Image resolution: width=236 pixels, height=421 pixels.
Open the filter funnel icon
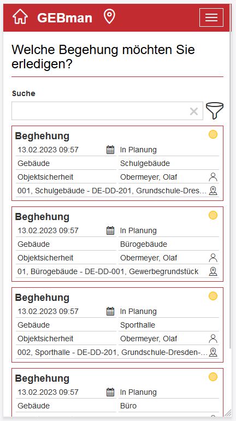coord(215,110)
